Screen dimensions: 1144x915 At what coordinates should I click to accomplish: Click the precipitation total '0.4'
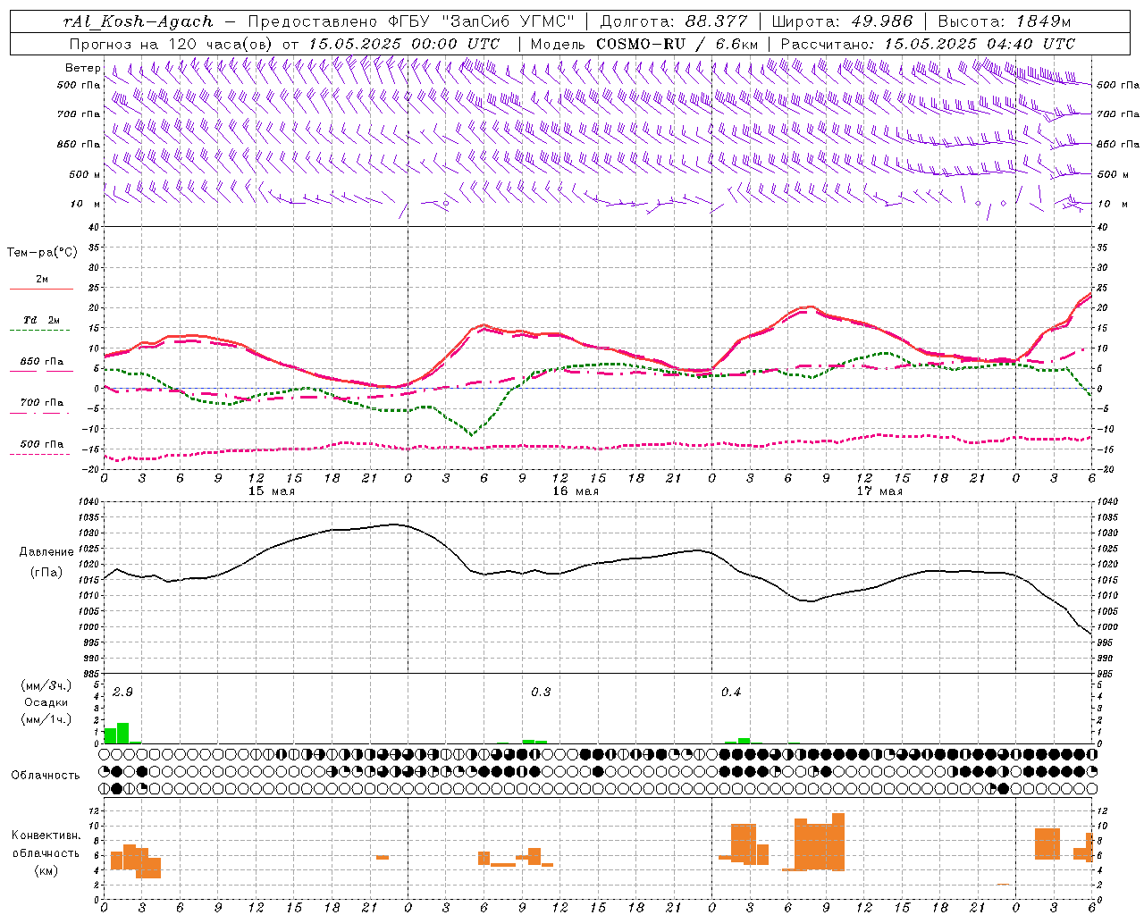[731, 693]
